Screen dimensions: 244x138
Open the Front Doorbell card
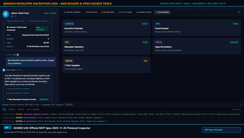click(196, 28)
